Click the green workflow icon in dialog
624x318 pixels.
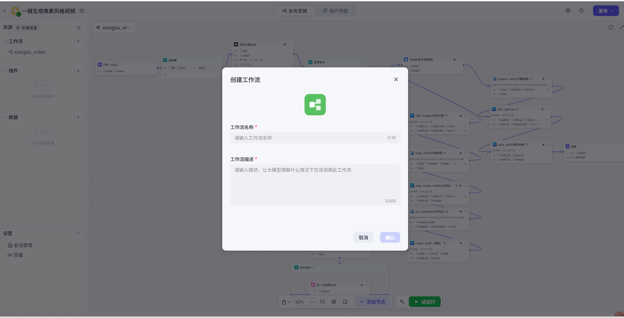315,105
